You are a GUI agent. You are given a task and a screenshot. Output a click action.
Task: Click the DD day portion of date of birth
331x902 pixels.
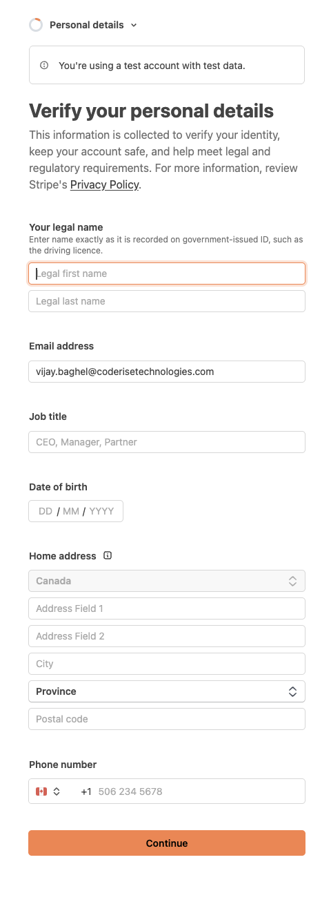point(46,511)
